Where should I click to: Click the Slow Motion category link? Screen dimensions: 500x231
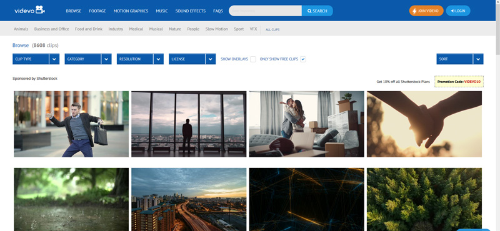click(216, 29)
